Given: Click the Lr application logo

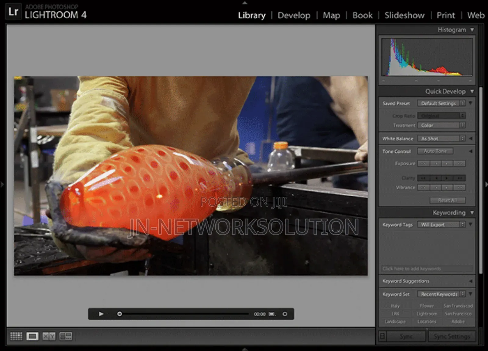Looking at the screenshot, I should [13, 11].
